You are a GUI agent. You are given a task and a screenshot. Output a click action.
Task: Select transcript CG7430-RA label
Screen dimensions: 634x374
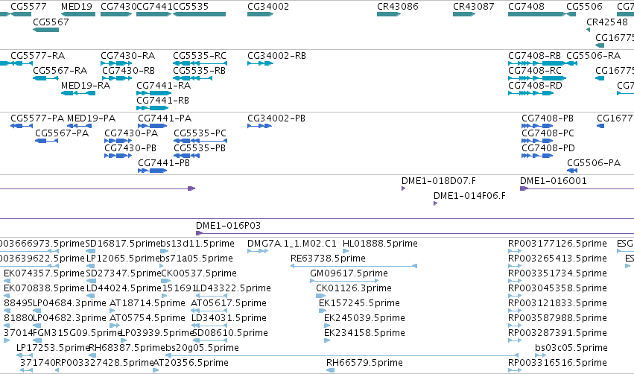point(128,55)
